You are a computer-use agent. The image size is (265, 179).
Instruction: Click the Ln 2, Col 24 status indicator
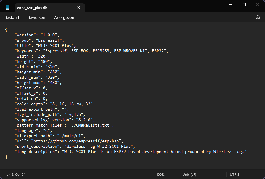[x=16, y=175]
